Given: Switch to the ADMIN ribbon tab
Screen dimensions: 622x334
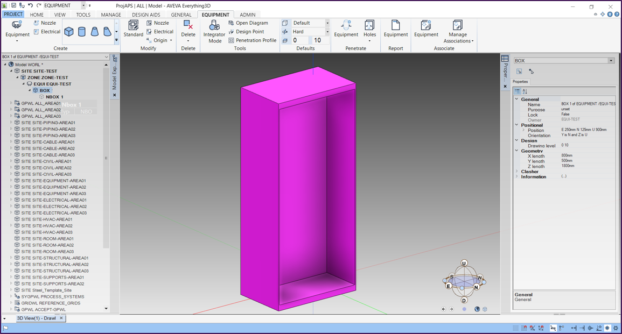Looking at the screenshot, I should point(248,15).
